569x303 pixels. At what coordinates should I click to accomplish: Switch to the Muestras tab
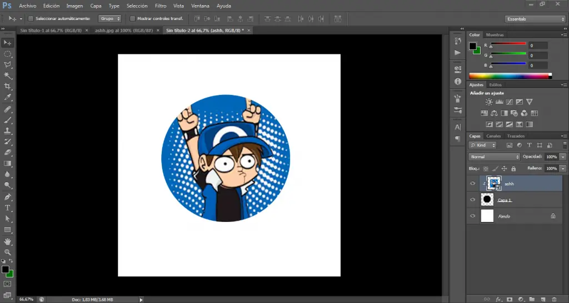[495, 35]
